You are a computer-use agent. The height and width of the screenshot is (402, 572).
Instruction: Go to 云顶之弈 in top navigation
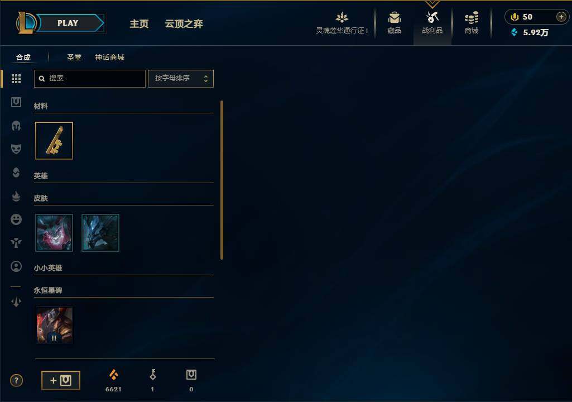pyautogui.click(x=184, y=24)
